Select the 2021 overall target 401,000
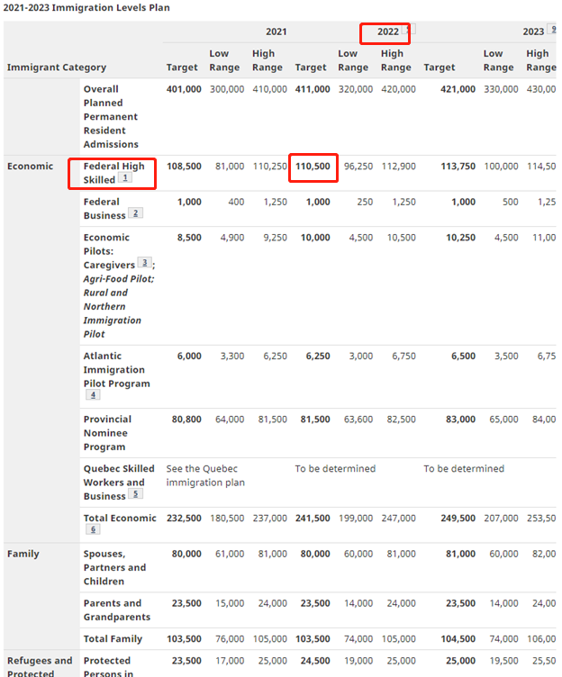 184,89
